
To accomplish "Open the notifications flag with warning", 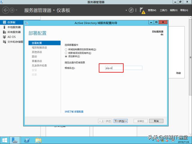I will [142, 11].
